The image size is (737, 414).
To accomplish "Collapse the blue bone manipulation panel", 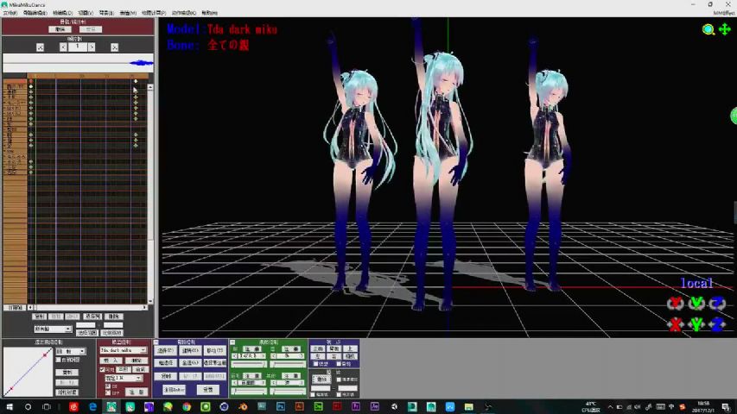I will (156, 342).
